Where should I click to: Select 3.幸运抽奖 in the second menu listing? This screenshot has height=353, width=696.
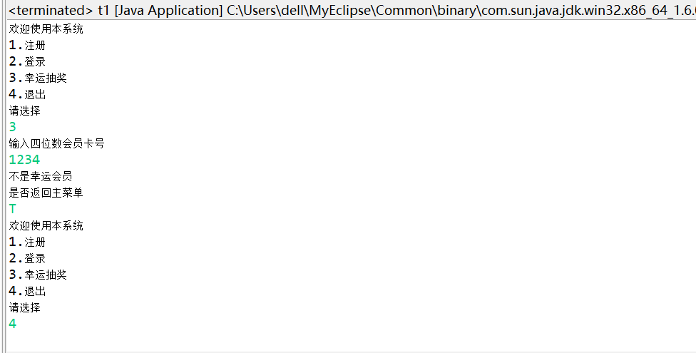pyautogui.click(x=39, y=275)
